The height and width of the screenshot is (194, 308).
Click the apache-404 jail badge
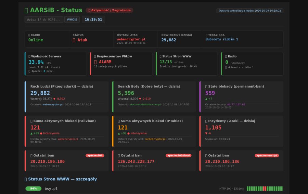coord(95,156)
